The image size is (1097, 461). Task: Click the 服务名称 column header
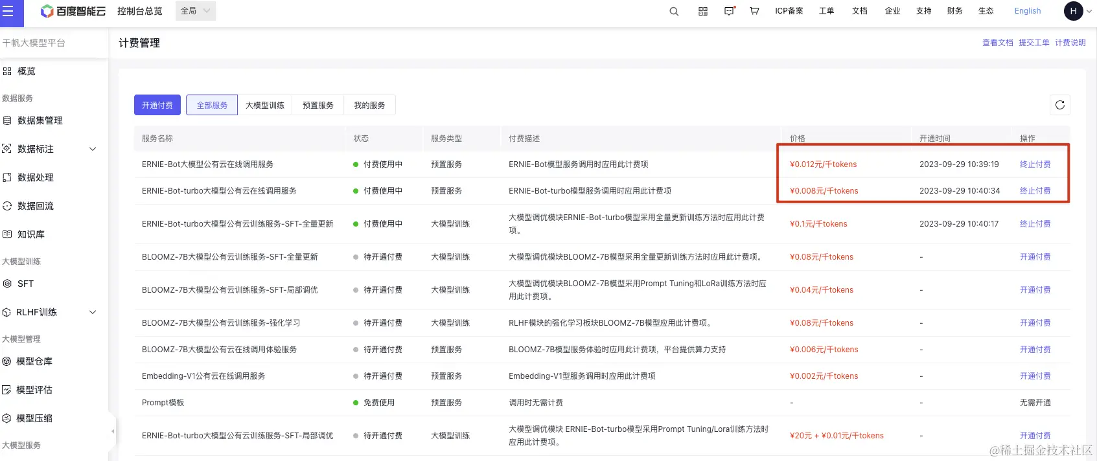(157, 139)
